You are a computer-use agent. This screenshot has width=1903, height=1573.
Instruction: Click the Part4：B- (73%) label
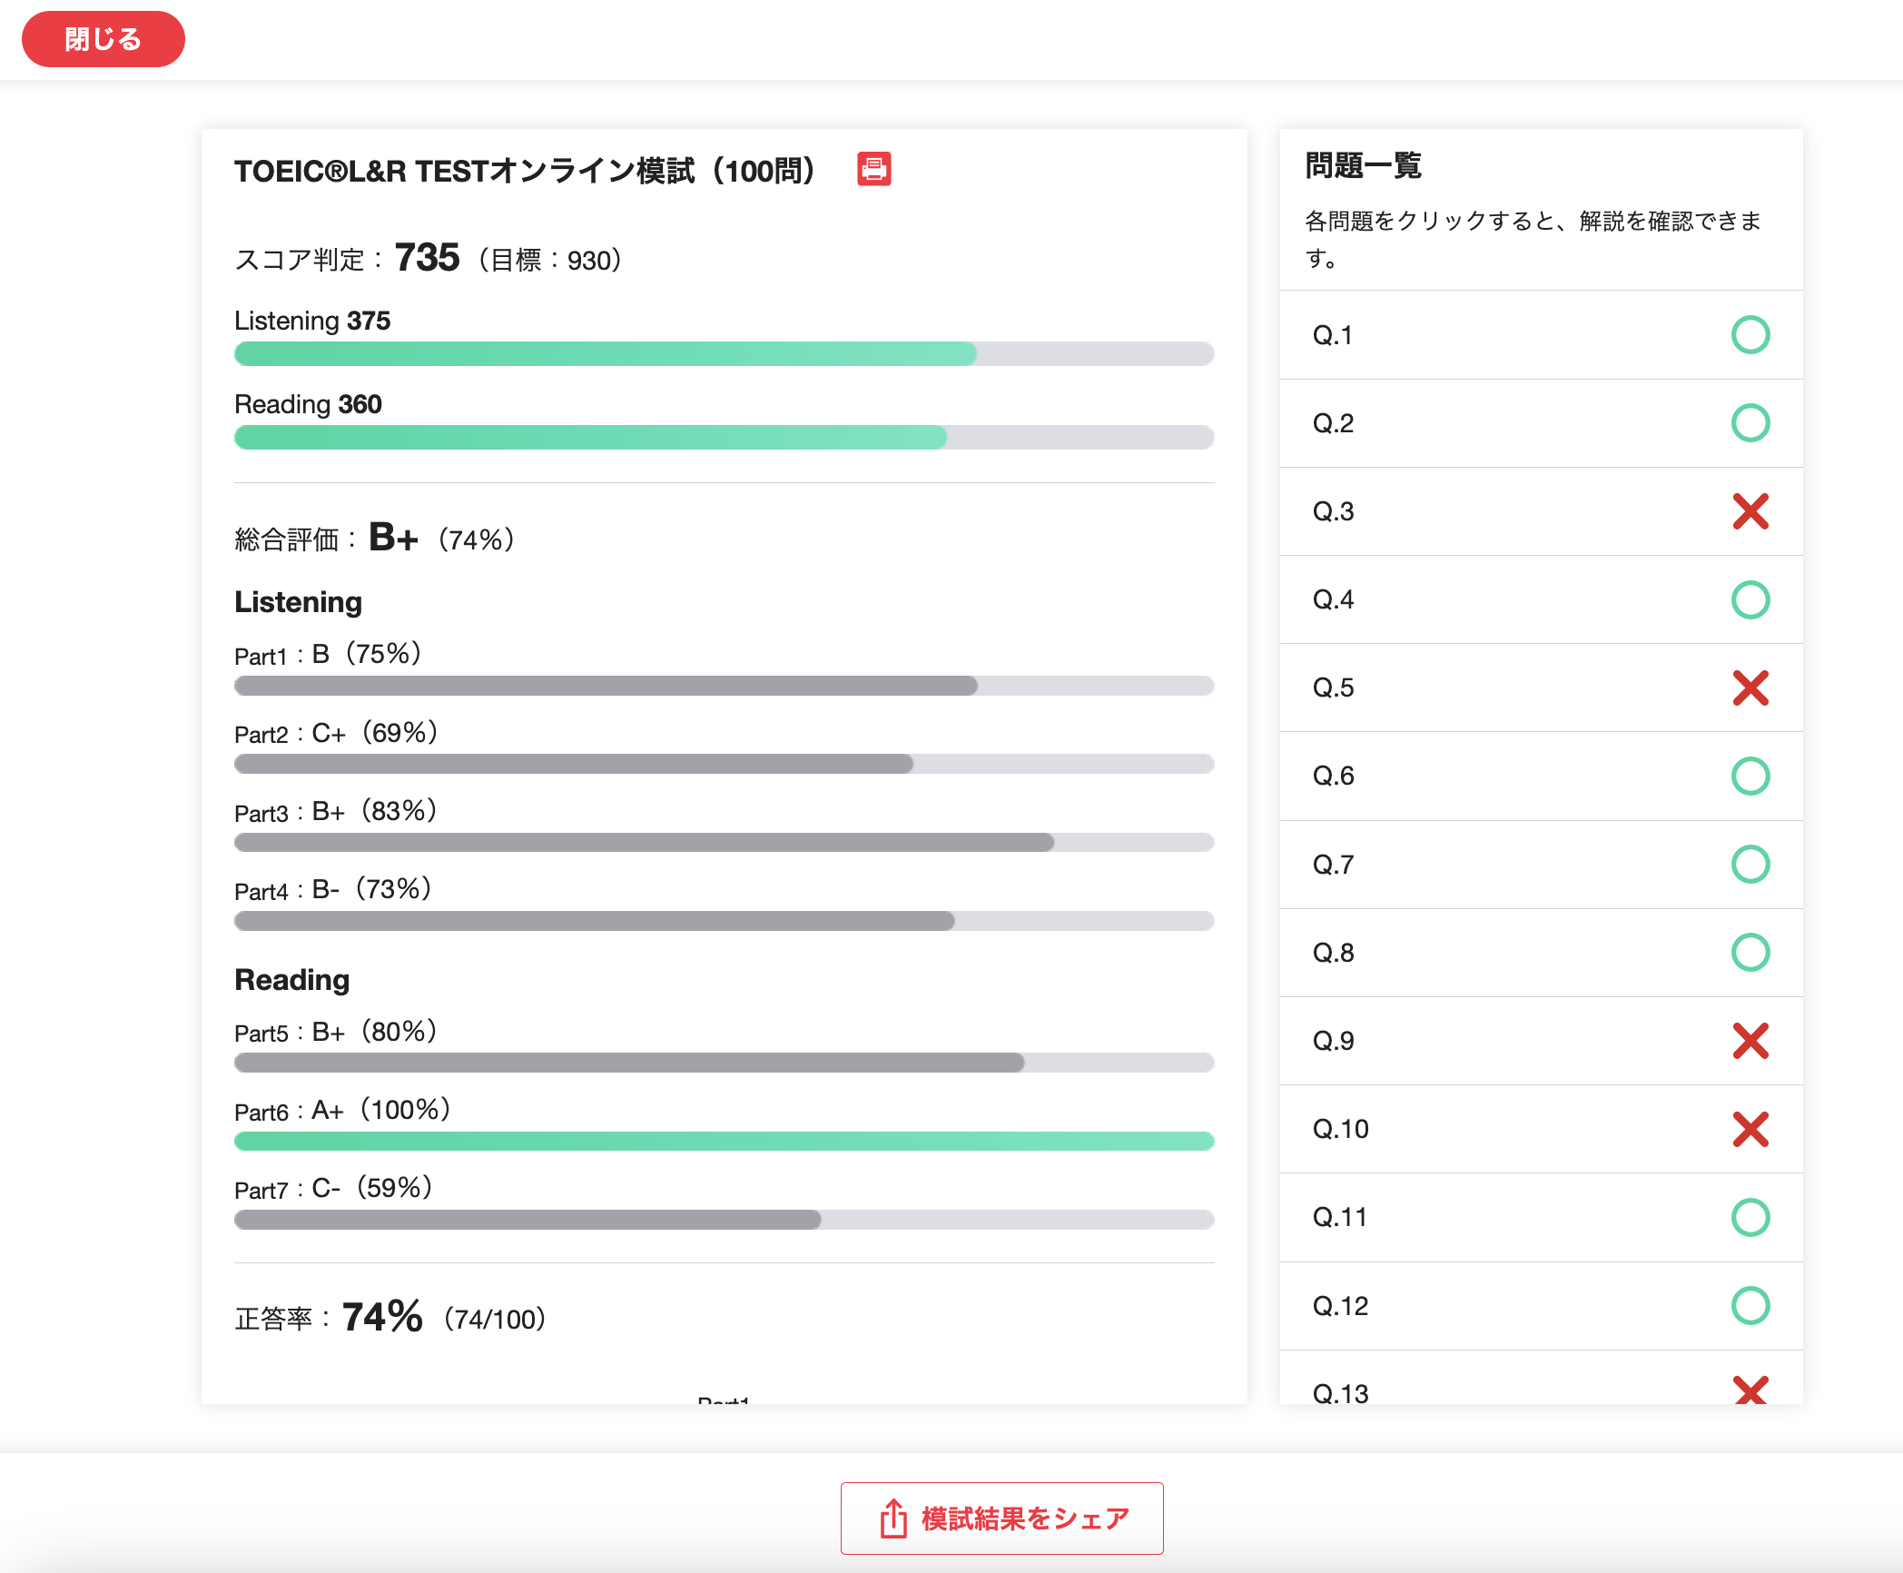click(333, 889)
